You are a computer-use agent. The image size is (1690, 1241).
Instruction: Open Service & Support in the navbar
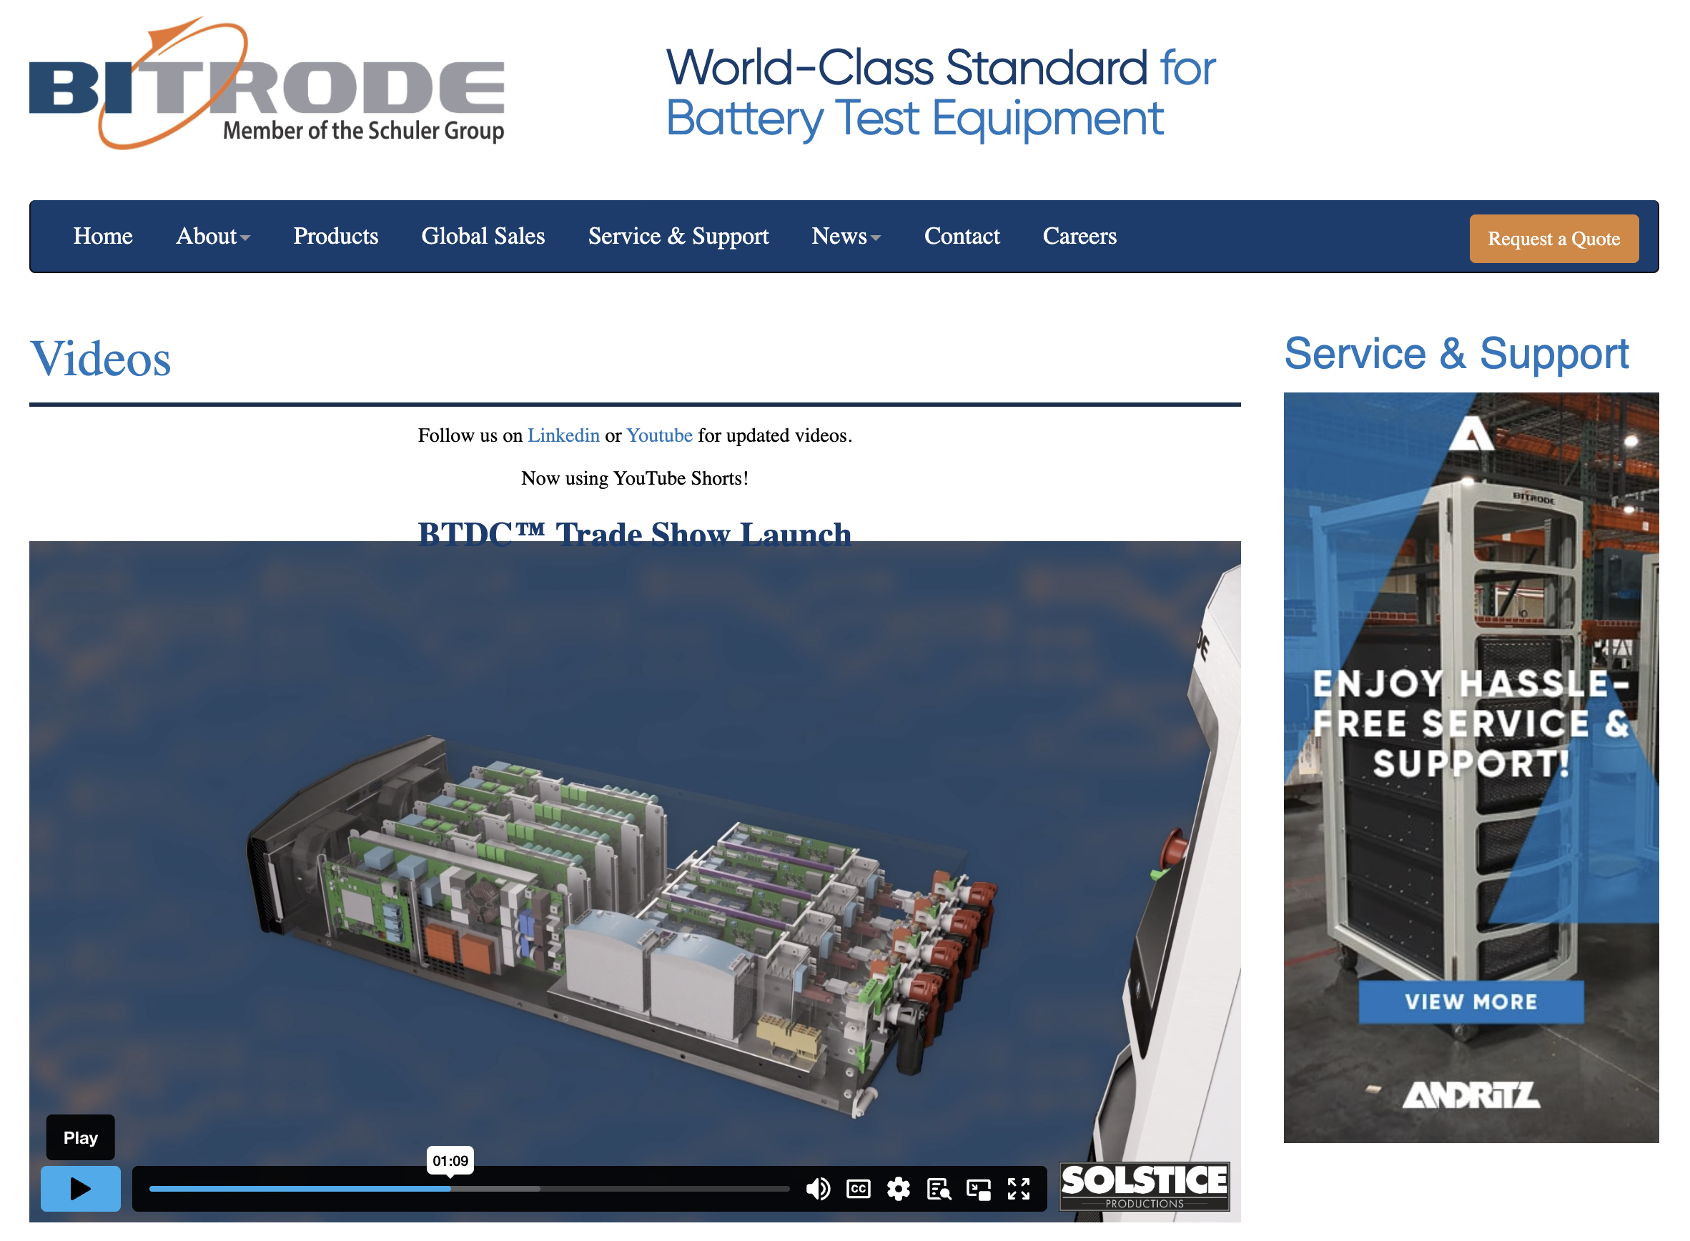[x=678, y=236]
